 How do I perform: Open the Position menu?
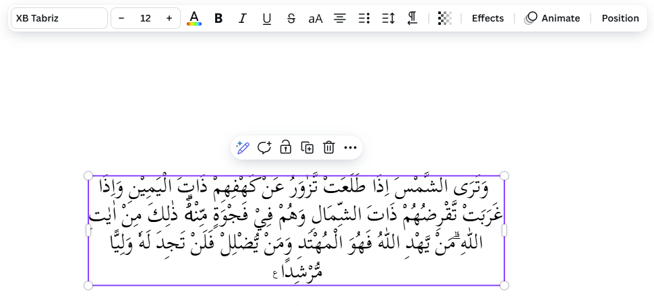point(620,18)
